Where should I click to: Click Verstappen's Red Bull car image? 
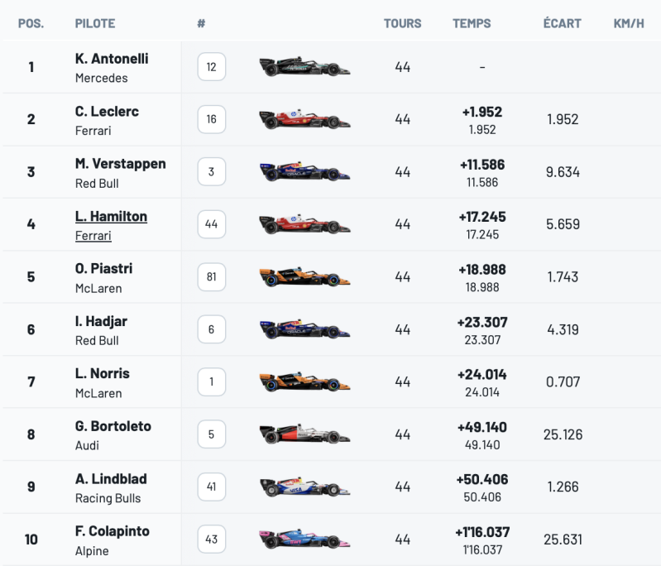pos(304,171)
